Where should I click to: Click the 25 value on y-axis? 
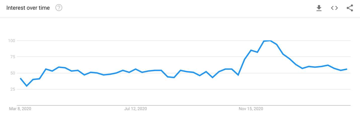pyautogui.click(x=13, y=89)
